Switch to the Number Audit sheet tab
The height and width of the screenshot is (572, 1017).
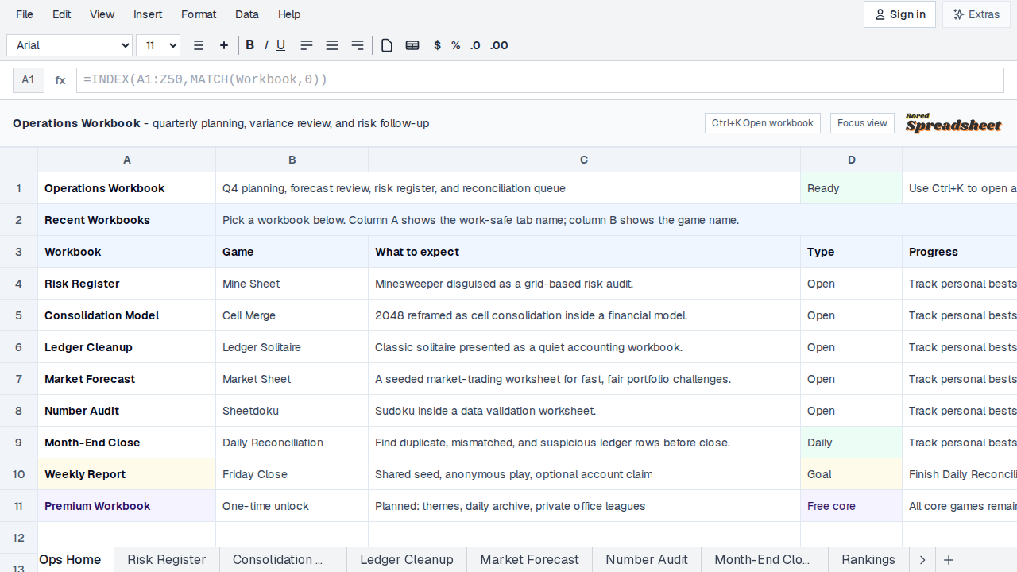pos(647,560)
